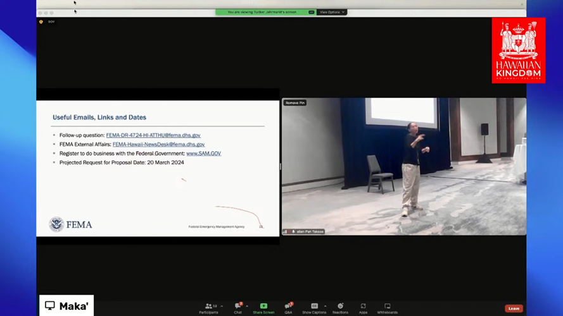Open the Chat panel
Image resolution: width=563 pixels, height=316 pixels.
(x=238, y=307)
